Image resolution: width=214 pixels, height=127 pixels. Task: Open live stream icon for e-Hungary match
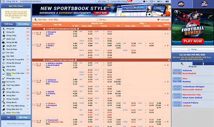[x=34, y=33]
